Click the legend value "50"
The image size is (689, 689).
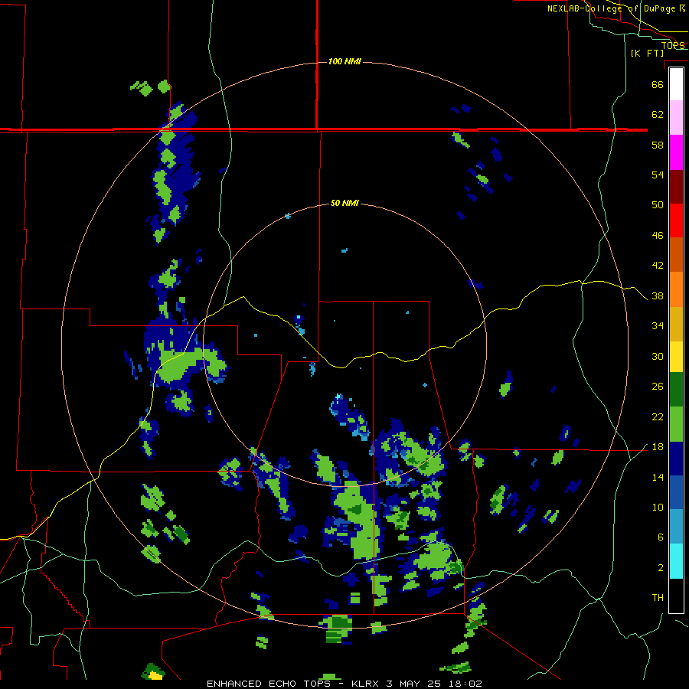tap(658, 205)
